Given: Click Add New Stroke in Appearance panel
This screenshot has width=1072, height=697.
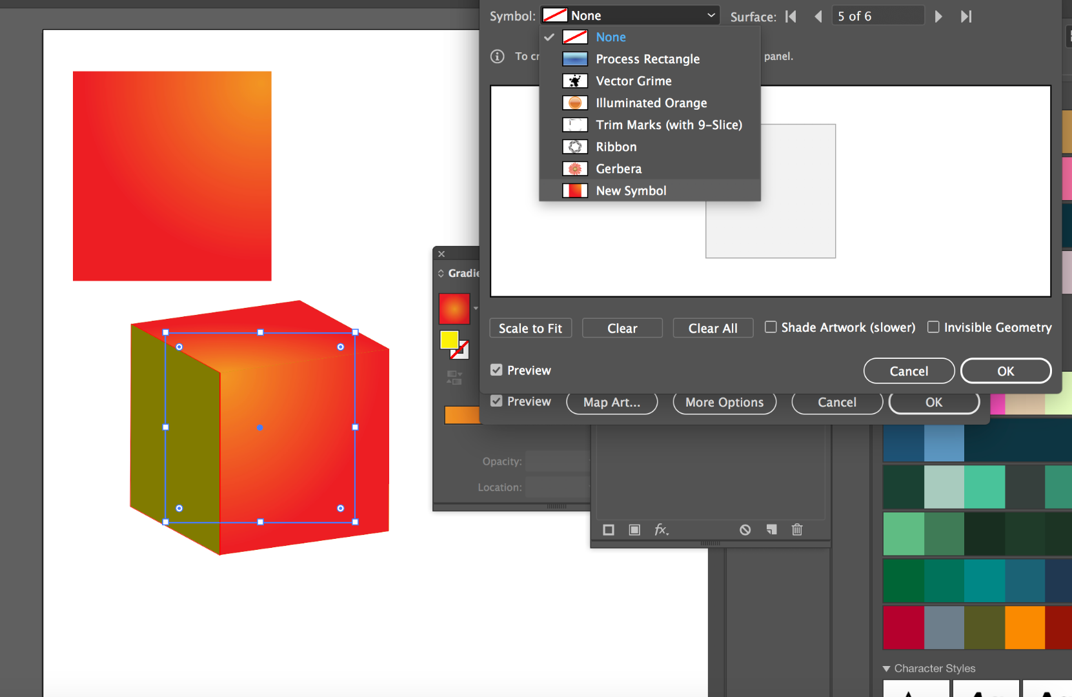Looking at the screenshot, I should tap(609, 530).
